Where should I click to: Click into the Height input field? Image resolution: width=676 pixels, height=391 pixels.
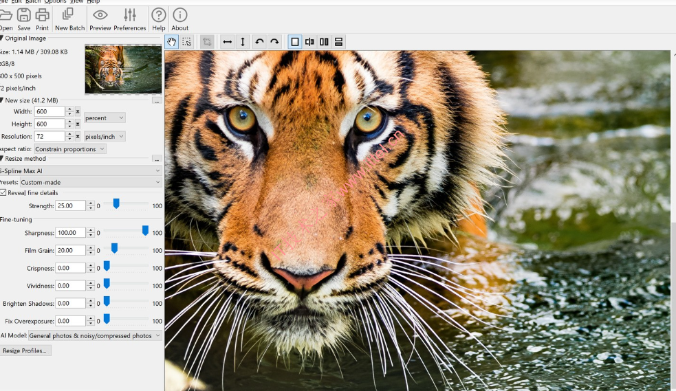click(x=50, y=124)
